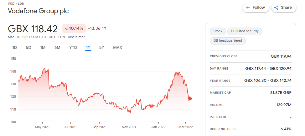Select the 5D time range tab

[28, 47]
